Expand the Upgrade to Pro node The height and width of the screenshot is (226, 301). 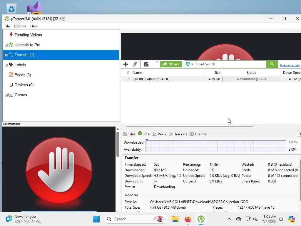pyautogui.click(x=6, y=45)
